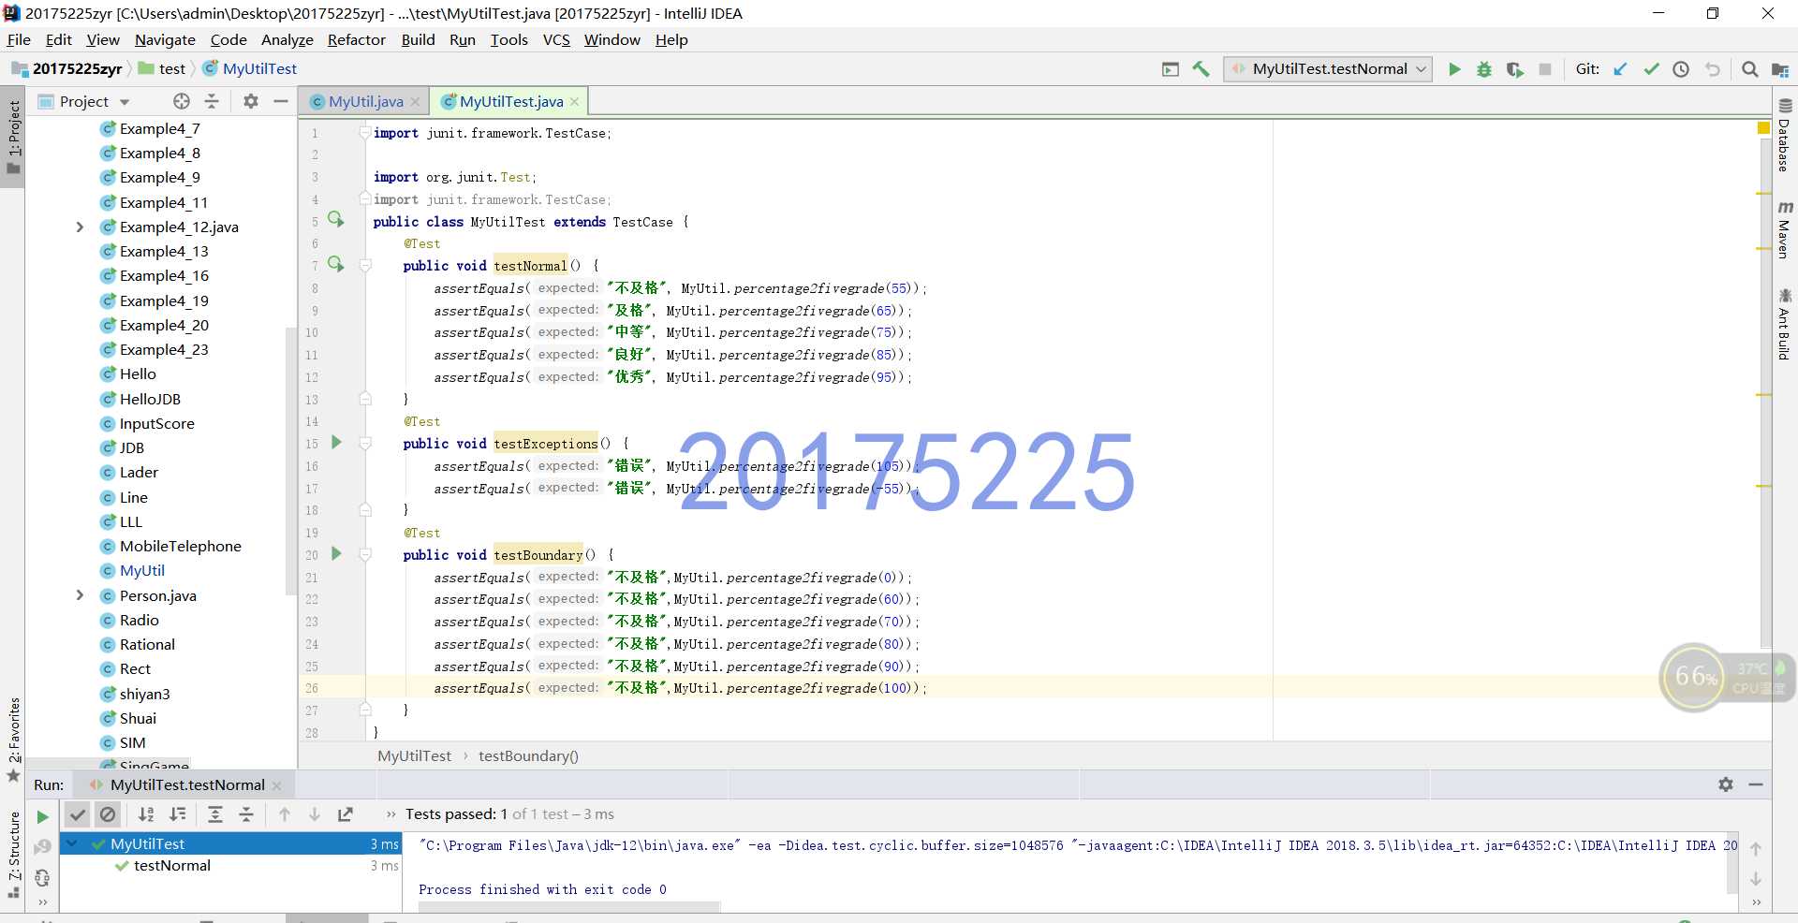Run MyUtilTest.testNormal with green play button
1798x923 pixels.
click(1454, 69)
